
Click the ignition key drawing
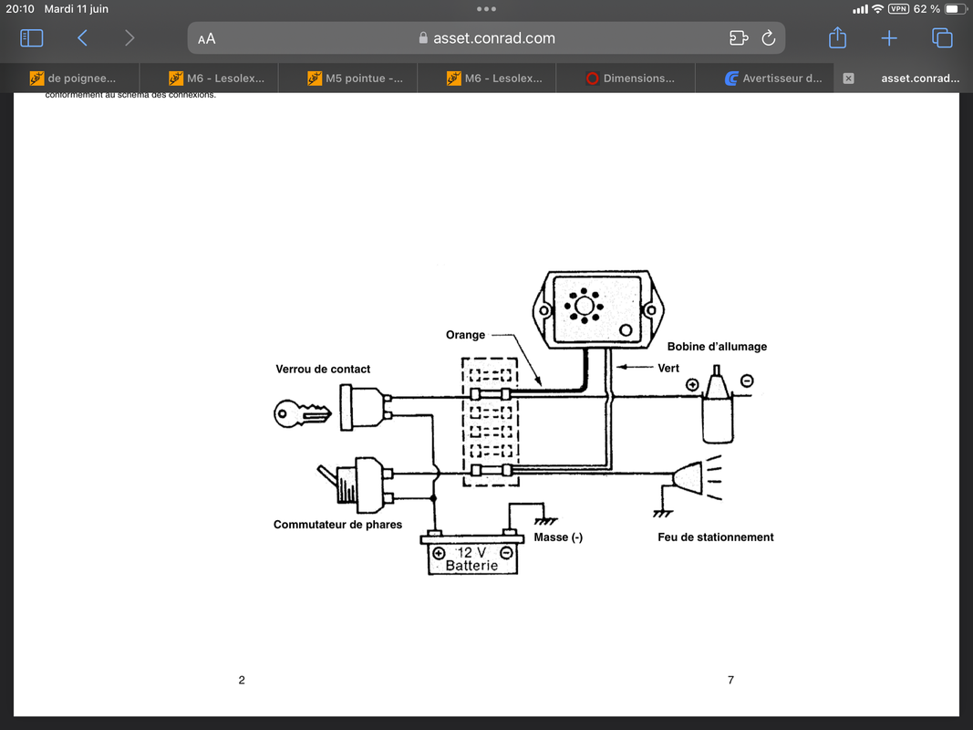[x=302, y=413]
